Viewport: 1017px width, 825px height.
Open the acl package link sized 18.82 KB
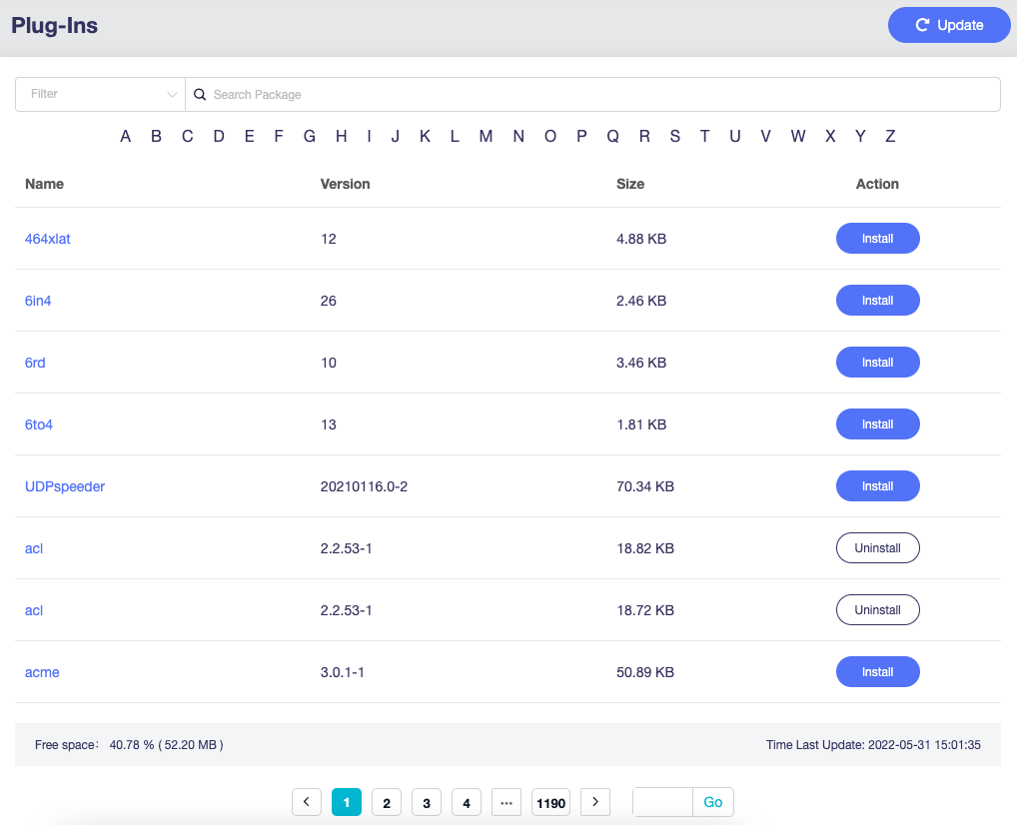[x=34, y=548]
